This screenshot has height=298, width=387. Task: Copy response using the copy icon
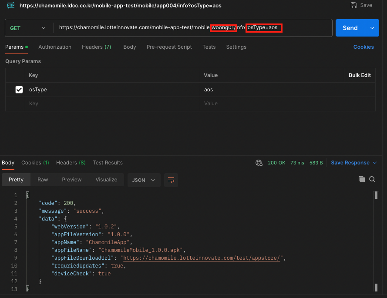pos(361,179)
